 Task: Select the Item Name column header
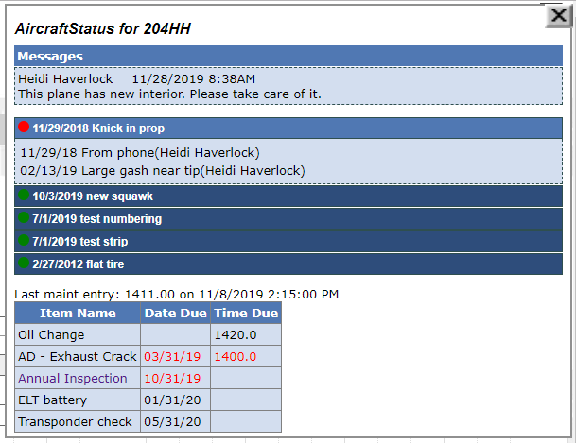(x=78, y=314)
